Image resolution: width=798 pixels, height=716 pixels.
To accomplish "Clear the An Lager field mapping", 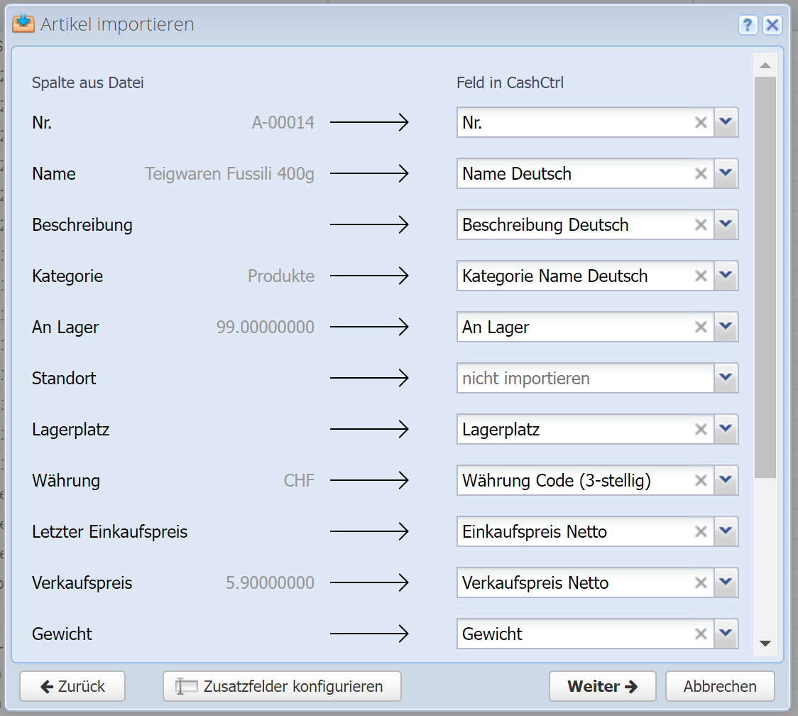I will tap(701, 327).
